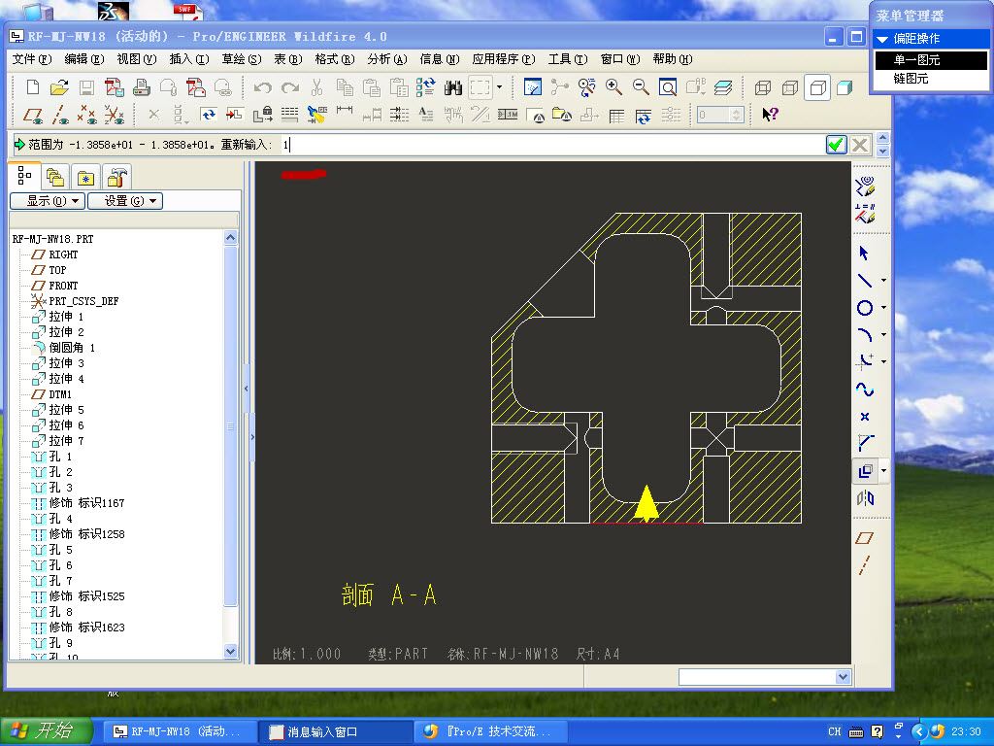Open the select box dropdown arrow
Image resolution: width=994 pixels, height=746 pixels.
click(500, 87)
